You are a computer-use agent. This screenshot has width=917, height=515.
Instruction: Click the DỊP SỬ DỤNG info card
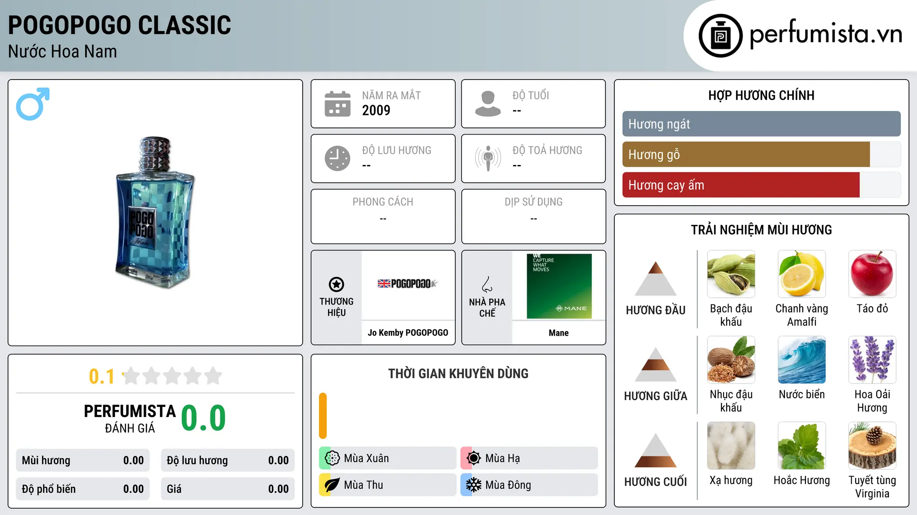click(x=534, y=216)
